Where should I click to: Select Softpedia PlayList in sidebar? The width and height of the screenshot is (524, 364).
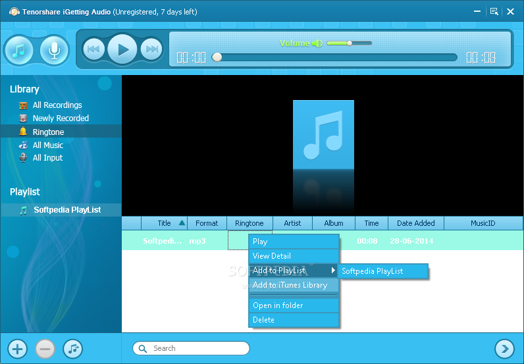coord(61,210)
